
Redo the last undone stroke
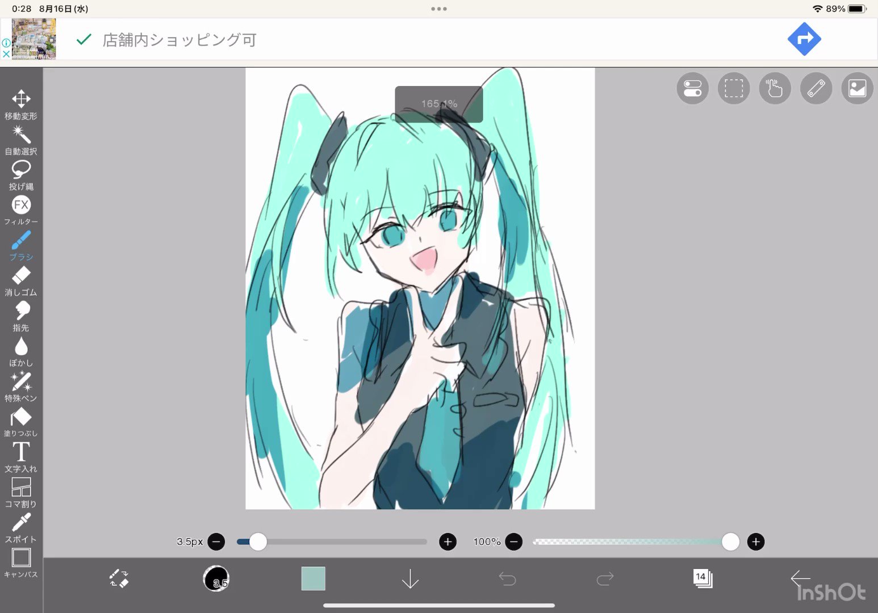605,578
